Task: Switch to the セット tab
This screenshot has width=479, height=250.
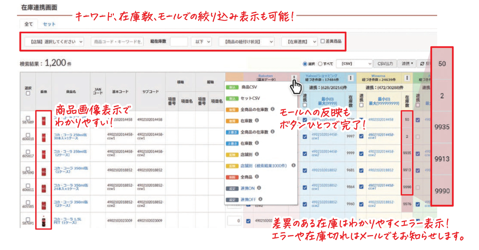Action: [49, 24]
